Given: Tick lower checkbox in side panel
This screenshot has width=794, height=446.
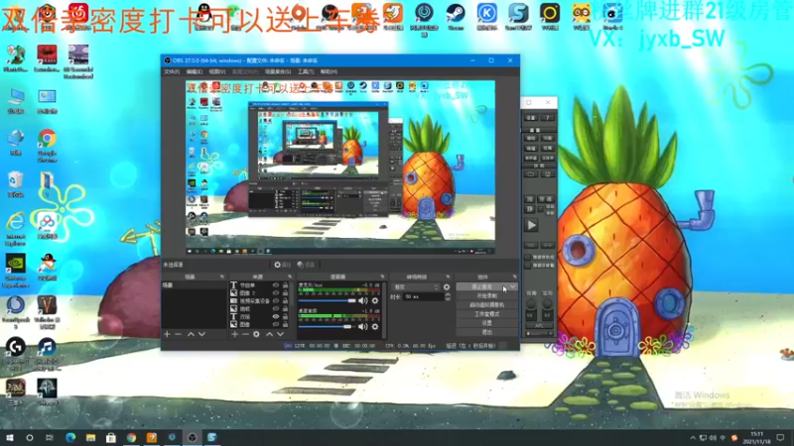Looking at the screenshot, I should click(528, 266).
